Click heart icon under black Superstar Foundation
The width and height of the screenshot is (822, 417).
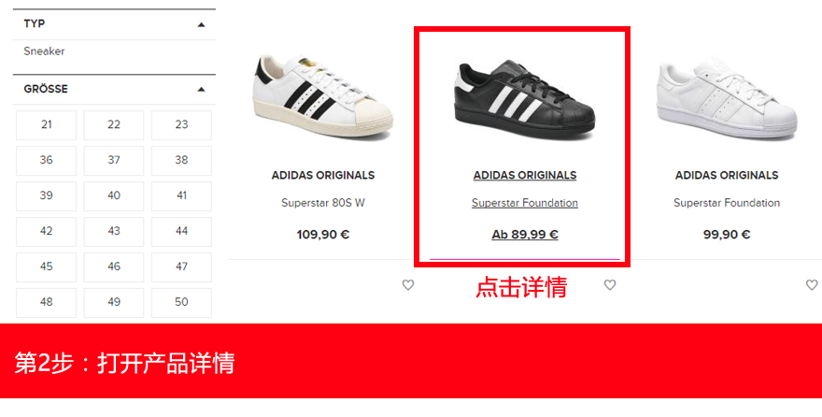610,285
